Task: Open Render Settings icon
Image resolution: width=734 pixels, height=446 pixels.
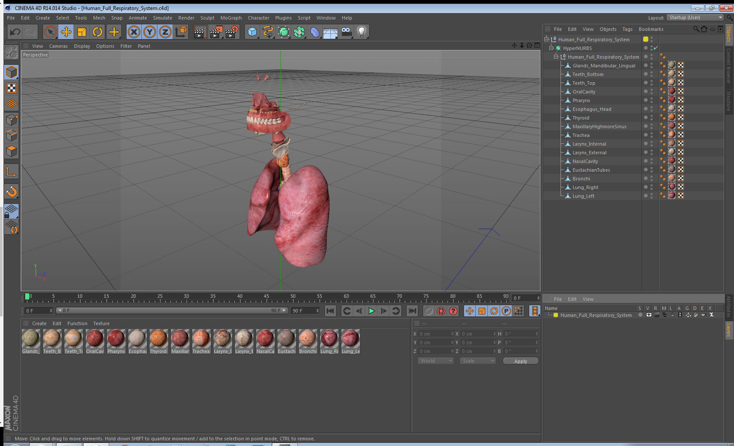Action: (232, 32)
